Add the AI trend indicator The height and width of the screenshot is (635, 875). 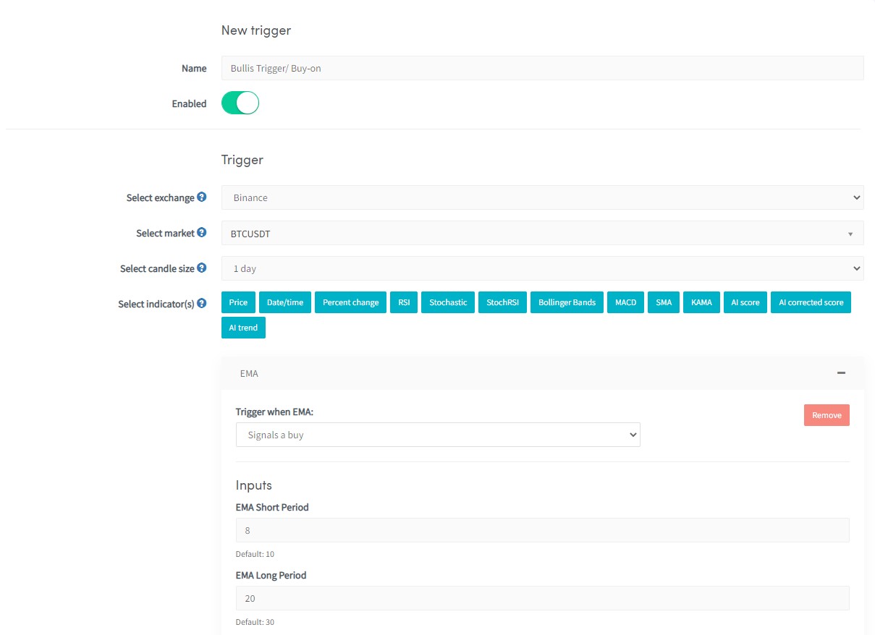point(243,328)
